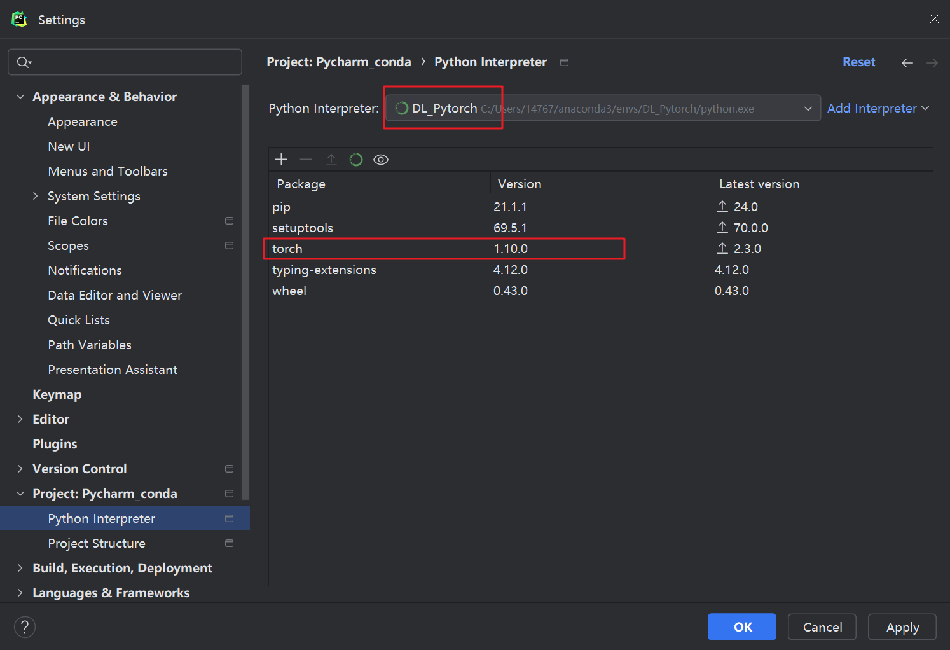The image size is (950, 650).
Task: Click the torch version 1.10.0 cell
Action: tap(511, 249)
